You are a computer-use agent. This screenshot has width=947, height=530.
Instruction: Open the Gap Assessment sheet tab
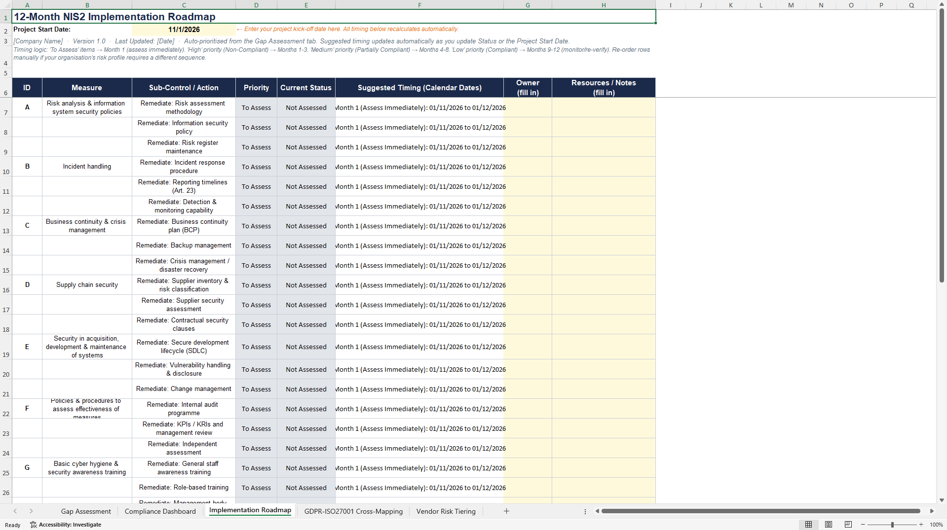pyautogui.click(x=86, y=511)
